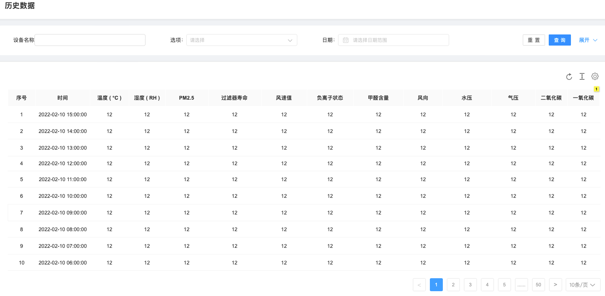Select the row with time 2022-02-10 14:00:00
605x296 pixels.
click(x=304, y=131)
